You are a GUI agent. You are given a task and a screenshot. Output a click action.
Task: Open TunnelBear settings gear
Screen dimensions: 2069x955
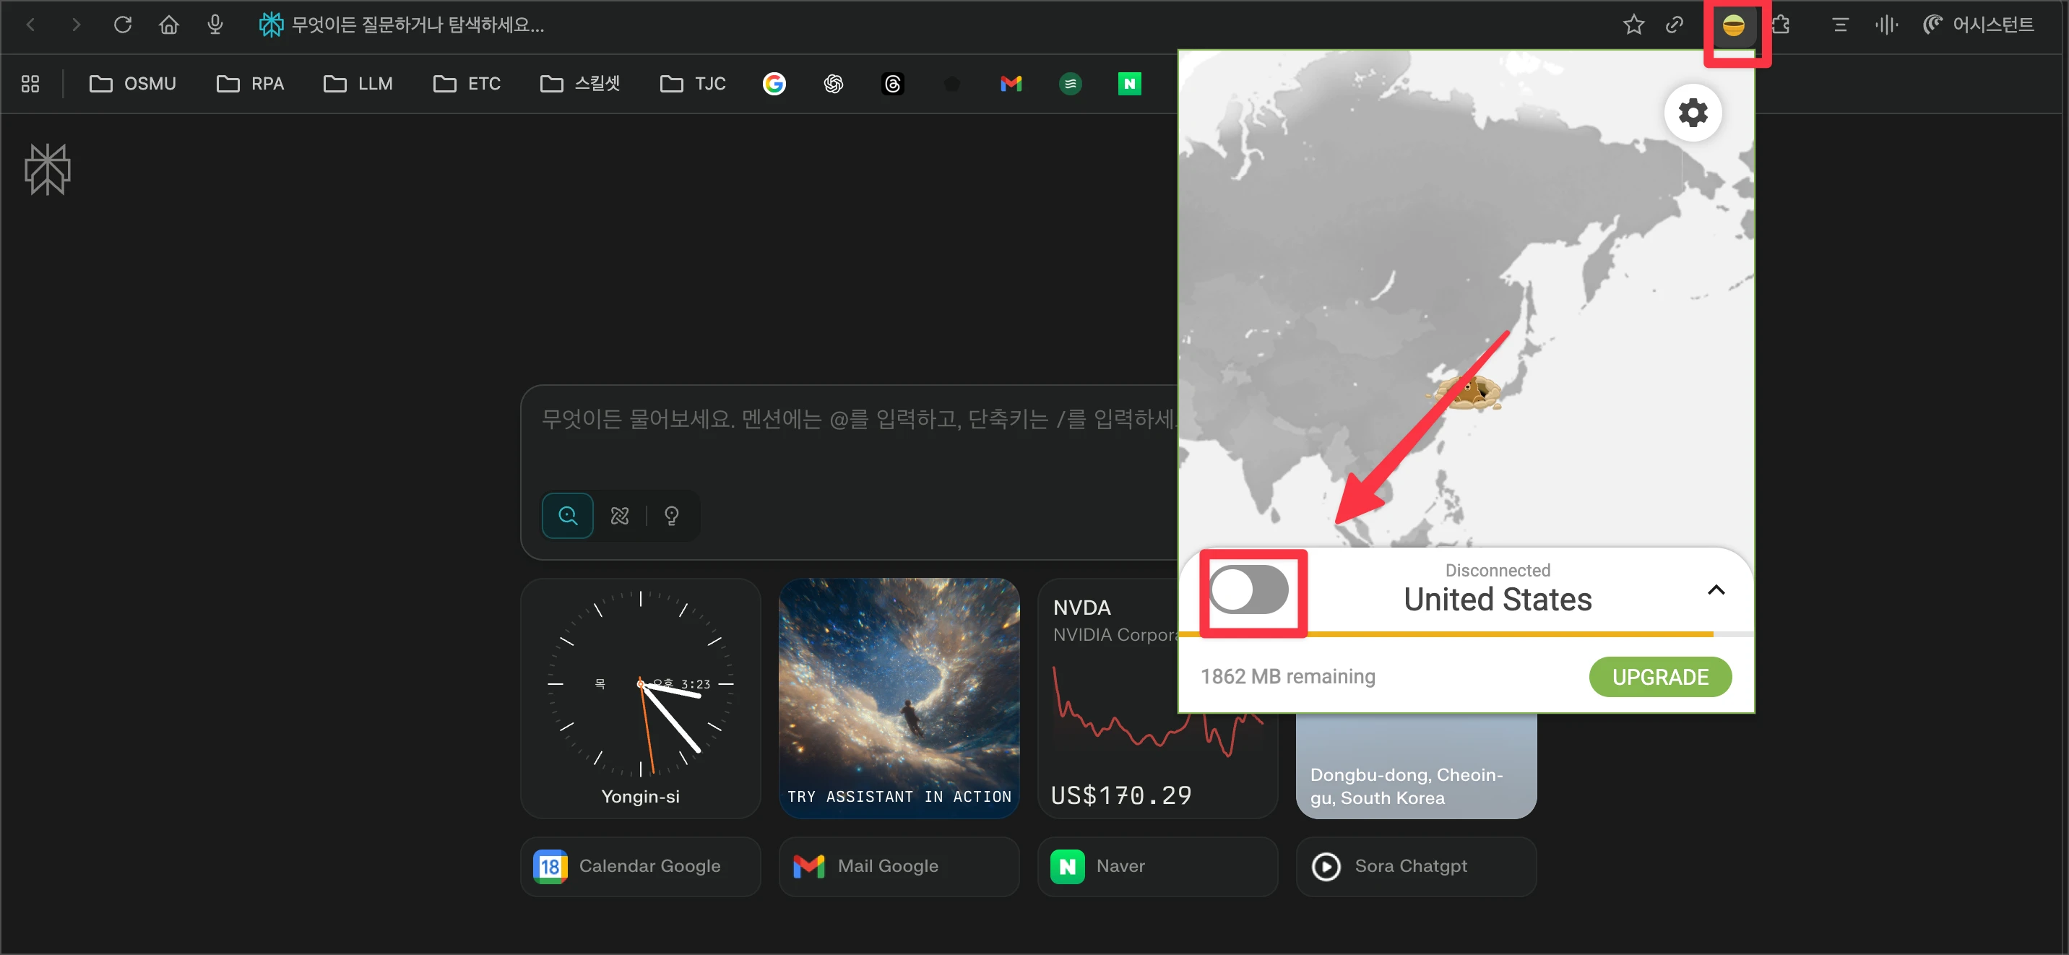tap(1693, 113)
